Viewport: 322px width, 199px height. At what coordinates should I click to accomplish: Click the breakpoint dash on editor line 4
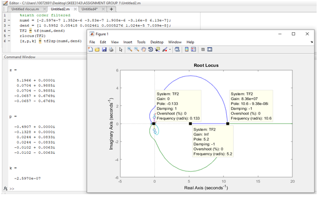[9, 31]
